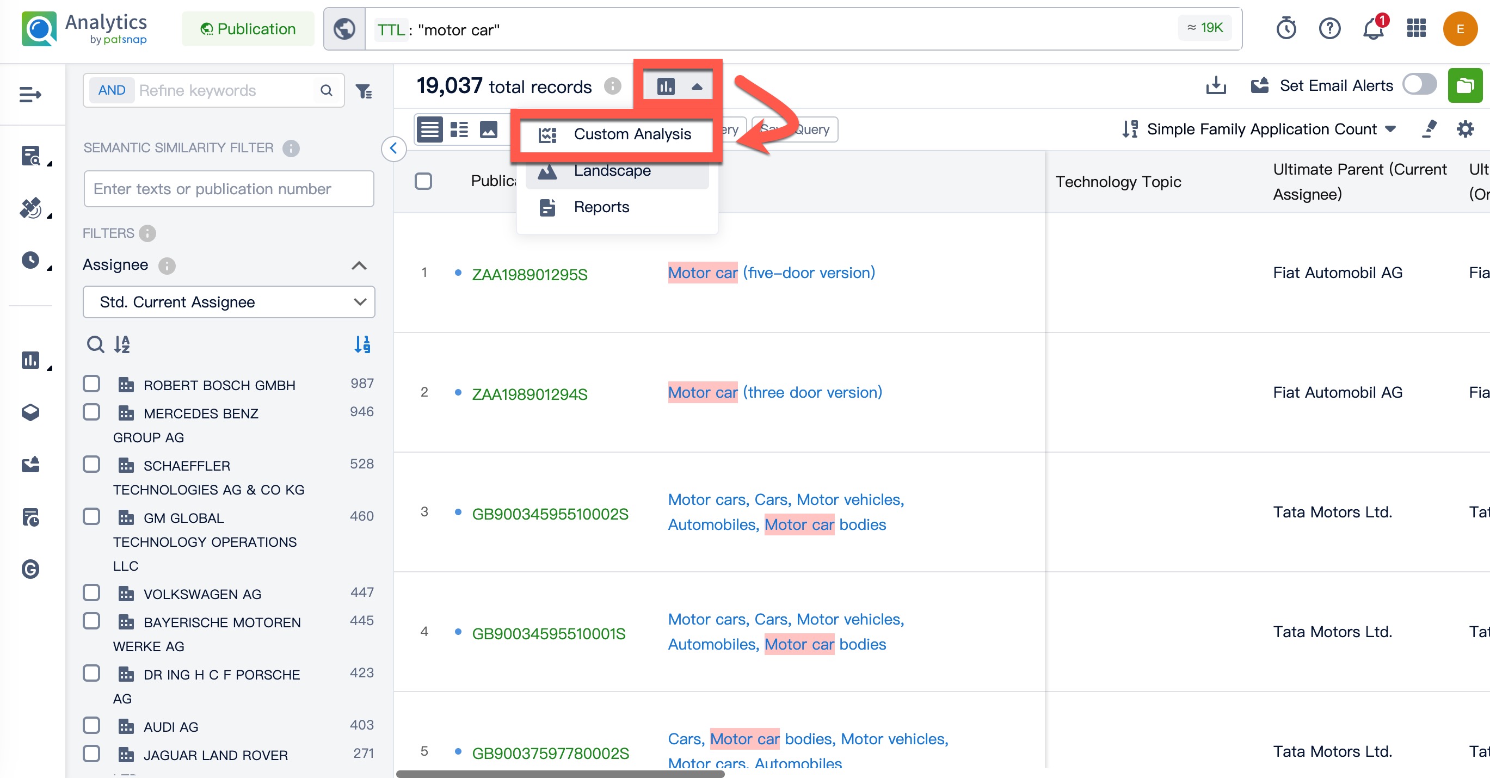Click the filter funnel icon
The image size is (1490, 778).
(x=364, y=91)
